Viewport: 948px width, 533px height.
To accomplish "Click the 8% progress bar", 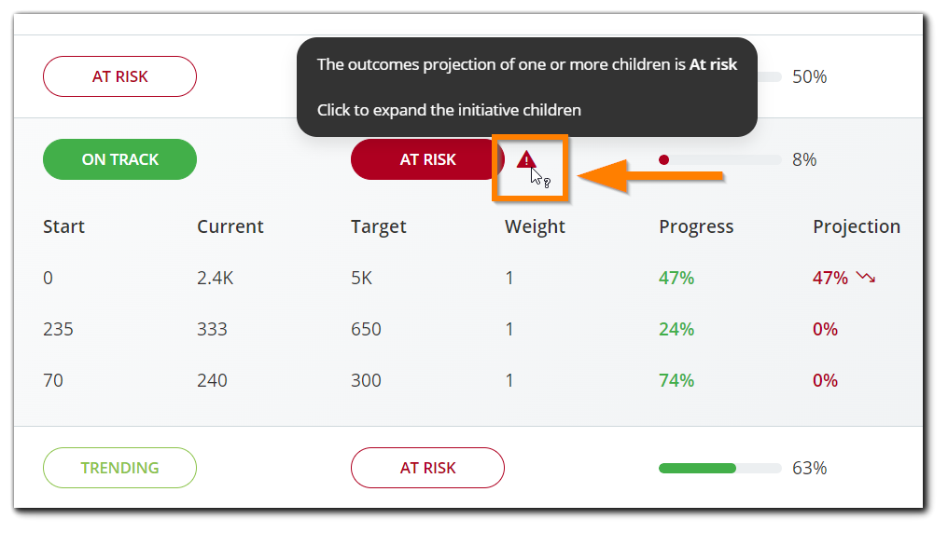I will pos(719,159).
